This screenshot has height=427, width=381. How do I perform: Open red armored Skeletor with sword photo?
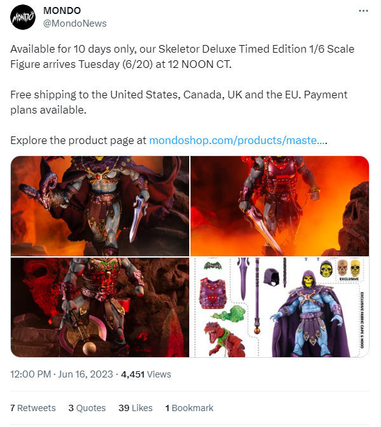(x=279, y=206)
